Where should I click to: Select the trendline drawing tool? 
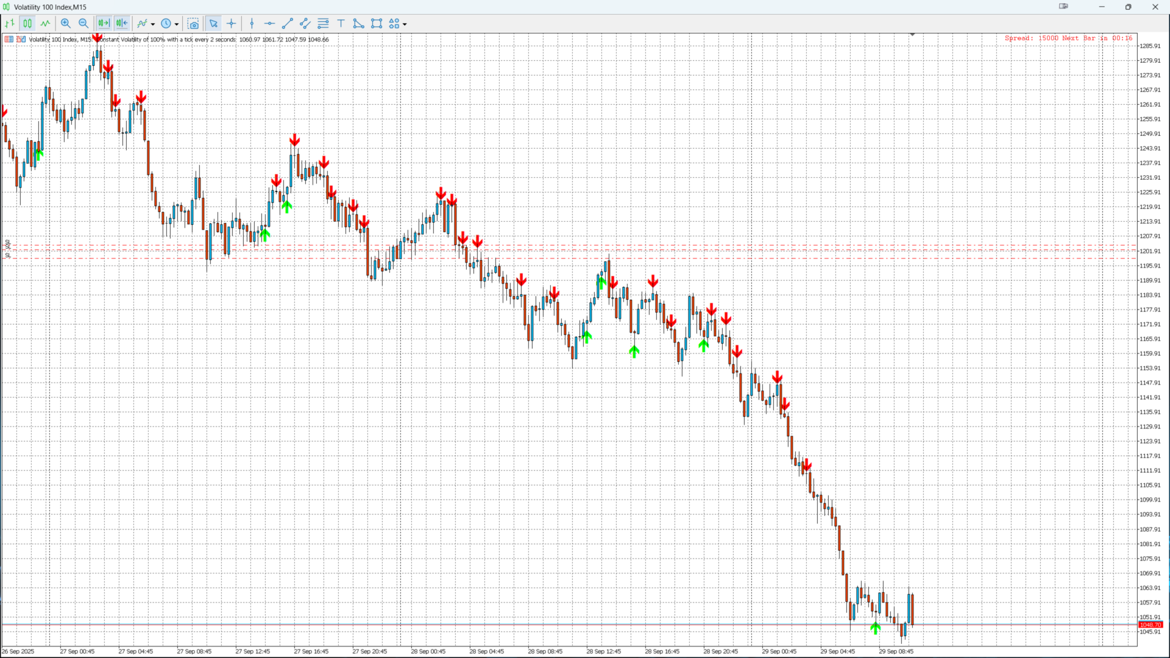(288, 24)
